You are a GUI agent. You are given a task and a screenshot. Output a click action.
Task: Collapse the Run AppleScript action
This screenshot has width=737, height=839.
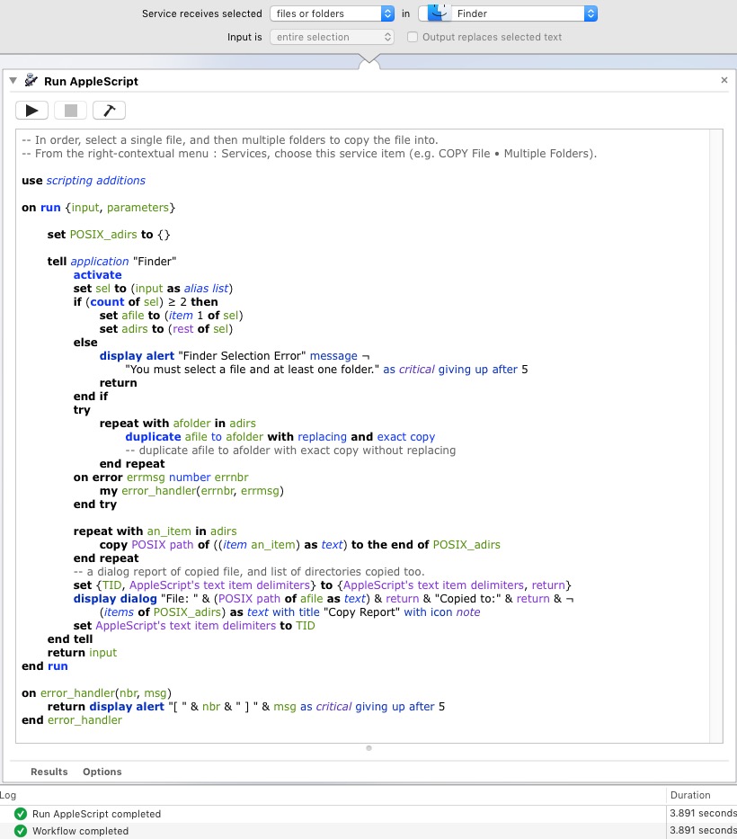(13, 81)
